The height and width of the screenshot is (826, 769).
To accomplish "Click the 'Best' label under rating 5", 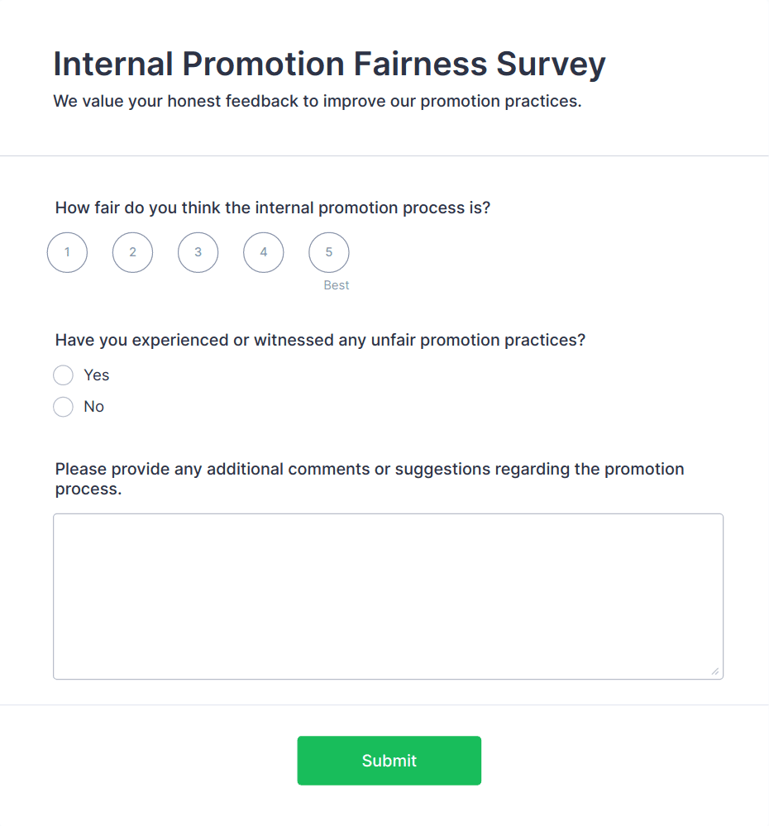I will tap(337, 285).
